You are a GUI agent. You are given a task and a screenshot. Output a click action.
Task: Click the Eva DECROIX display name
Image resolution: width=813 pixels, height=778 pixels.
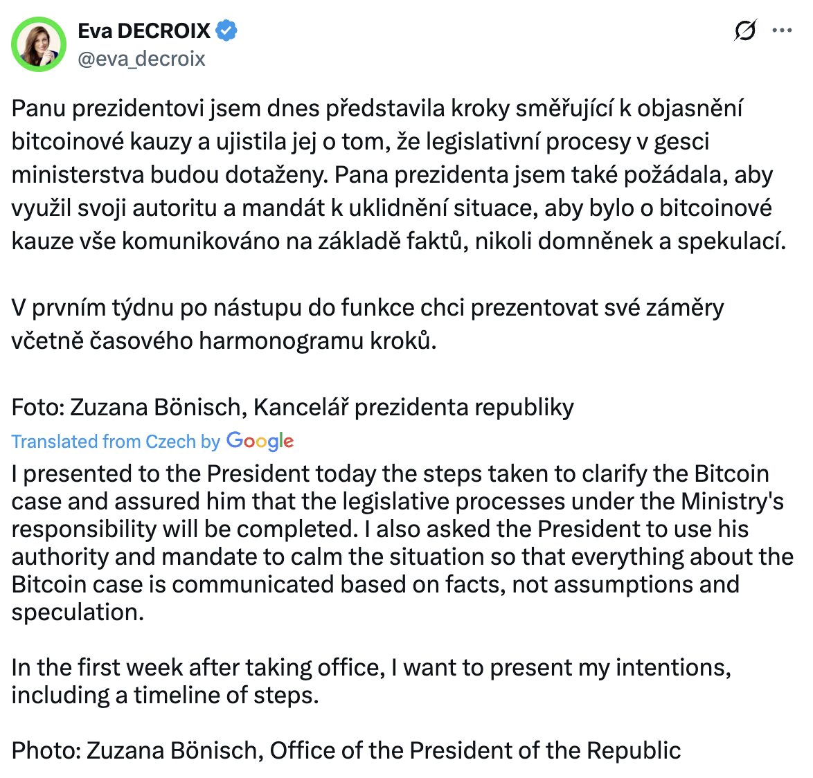[144, 31]
